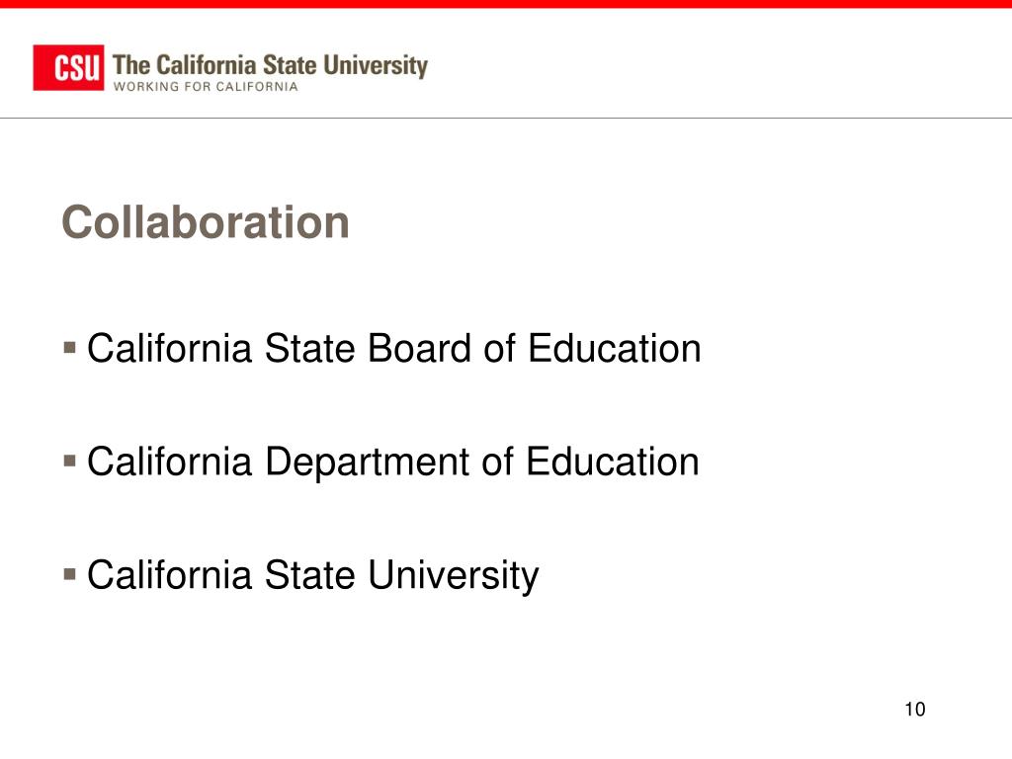Click "Education" in the second bullet

coord(613,462)
